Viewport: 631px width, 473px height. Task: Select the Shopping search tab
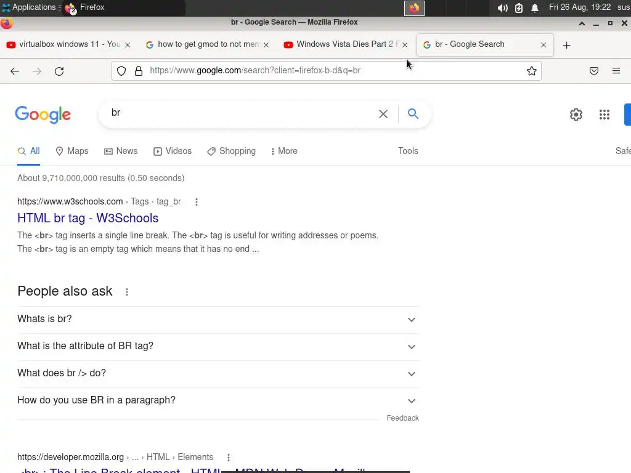(x=232, y=152)
